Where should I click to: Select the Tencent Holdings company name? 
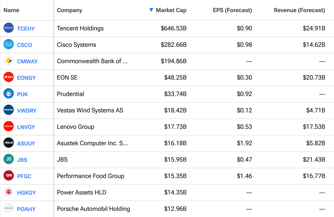[x=80, y=28]
